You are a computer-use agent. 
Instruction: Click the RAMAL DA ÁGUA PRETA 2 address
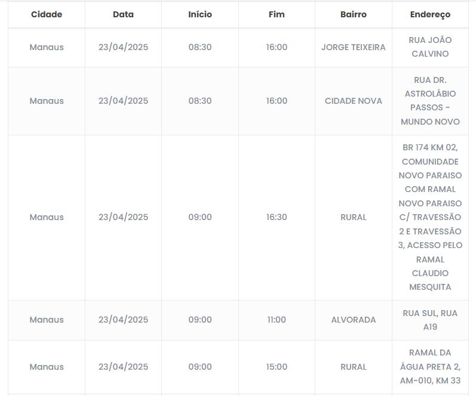pos(430,367)
